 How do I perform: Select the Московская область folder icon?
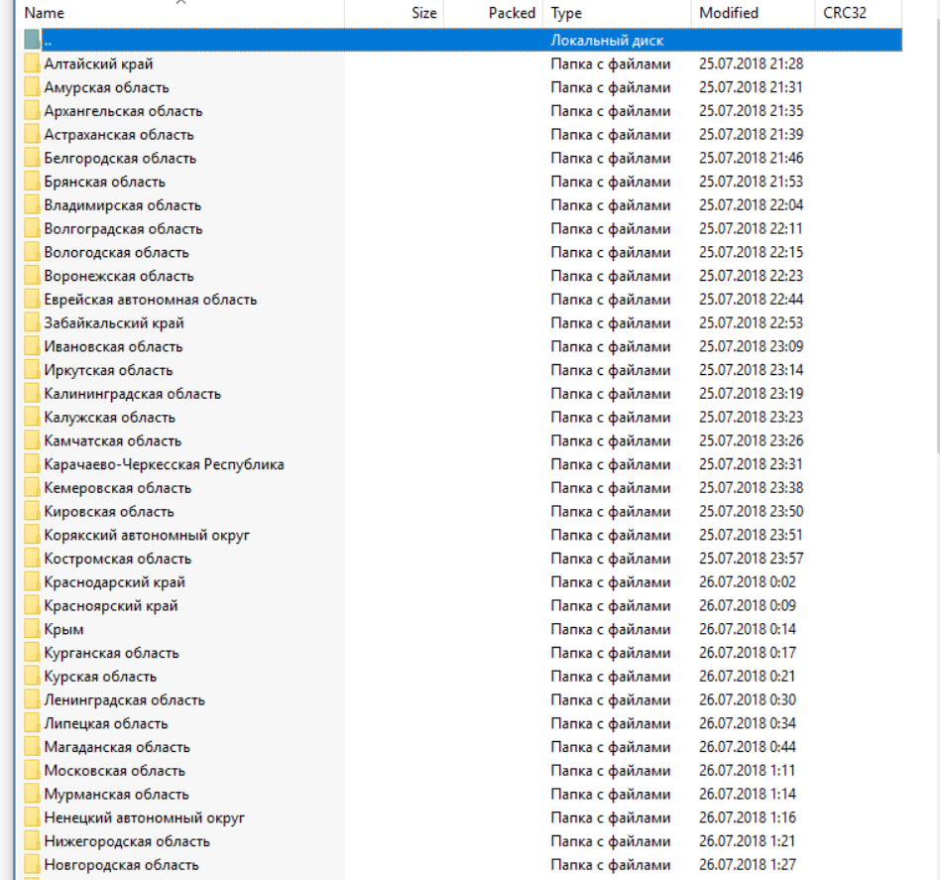[x=32, y=771]
